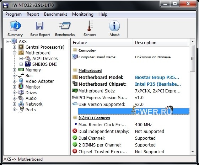Expand the Ports node
The height and width of the screenshot is (165, 199).
coord(14,110)
